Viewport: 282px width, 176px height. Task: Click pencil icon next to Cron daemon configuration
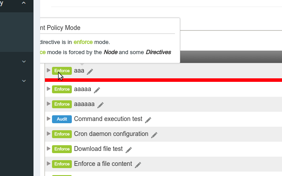click(154, 135)
